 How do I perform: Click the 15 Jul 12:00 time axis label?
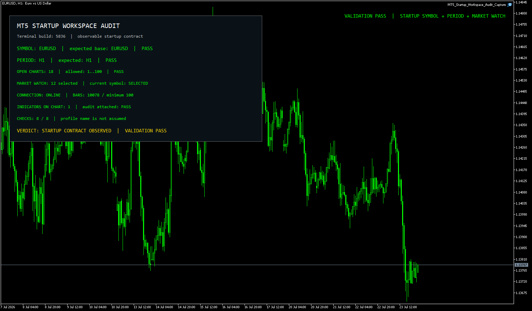[209, 307]
